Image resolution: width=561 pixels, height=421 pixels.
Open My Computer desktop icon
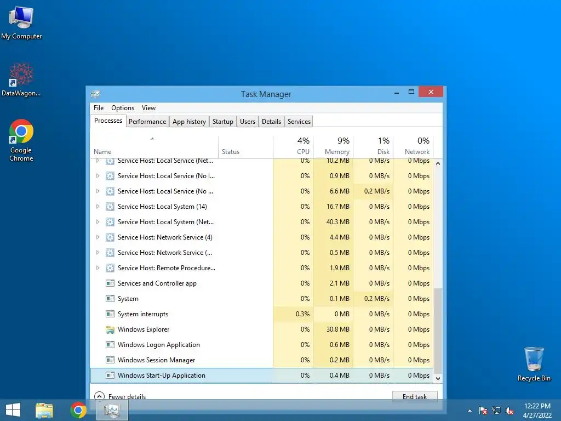coord(21,23)
